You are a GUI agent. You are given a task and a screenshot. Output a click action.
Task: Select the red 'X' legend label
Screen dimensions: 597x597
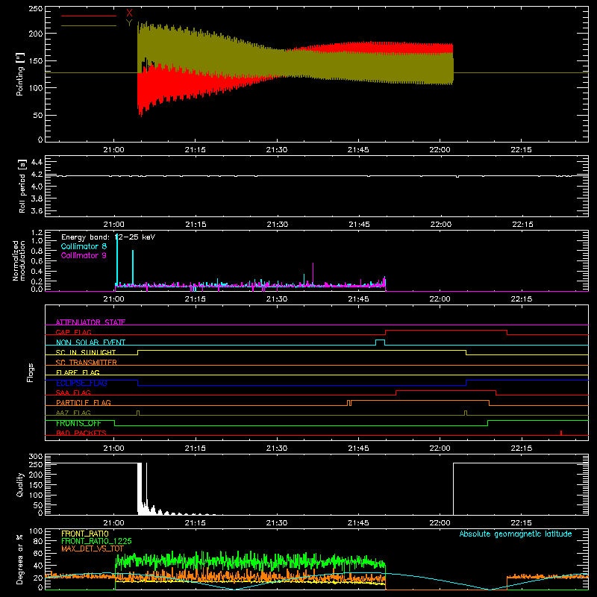pos(129,13)
